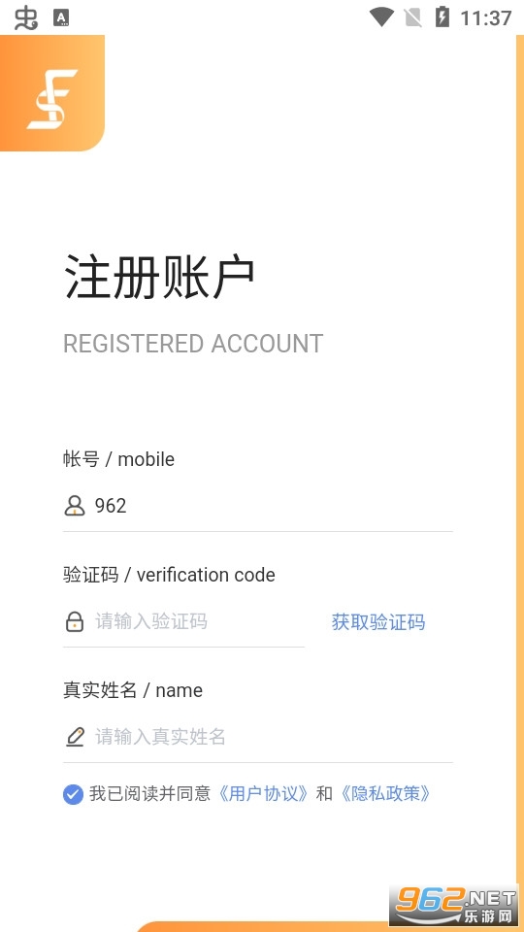Tap the no-SIM status icon
524x932 pixels.
coord(413,17)
